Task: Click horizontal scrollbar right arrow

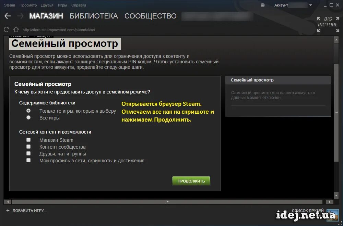Action: click(x=329, y=202)
